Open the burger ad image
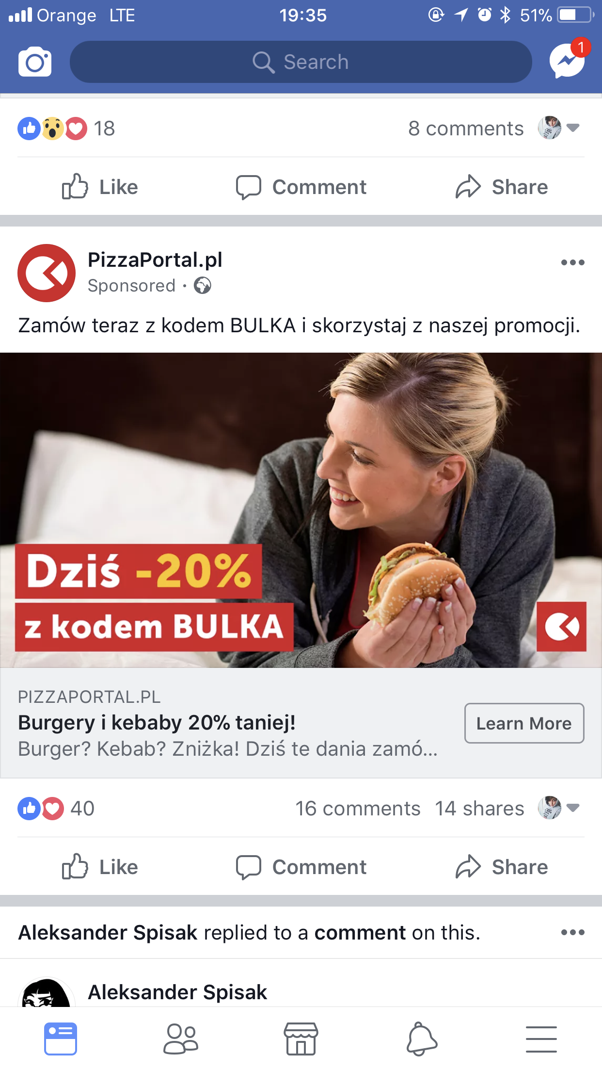The image size is (602, 1071). 301,510
